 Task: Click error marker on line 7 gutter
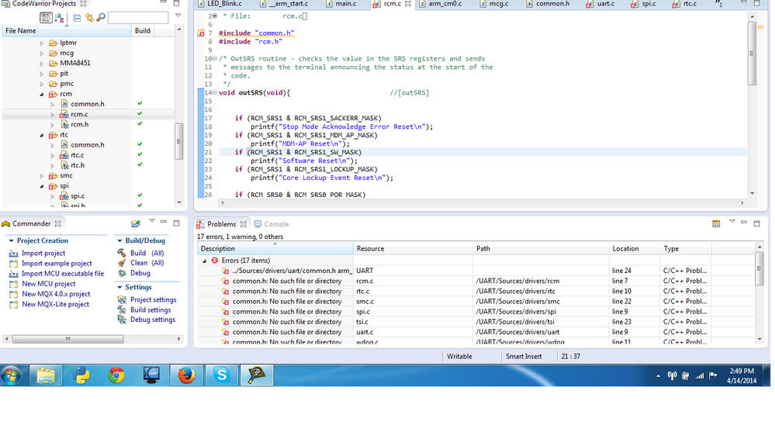(201, 33)
